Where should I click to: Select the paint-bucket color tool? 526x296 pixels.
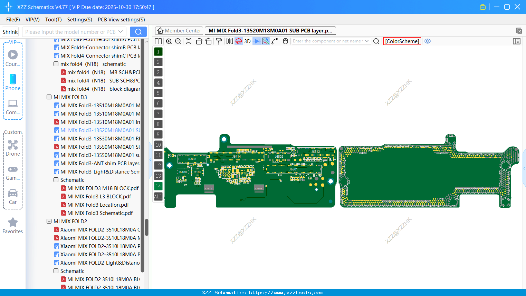(219, 41)
